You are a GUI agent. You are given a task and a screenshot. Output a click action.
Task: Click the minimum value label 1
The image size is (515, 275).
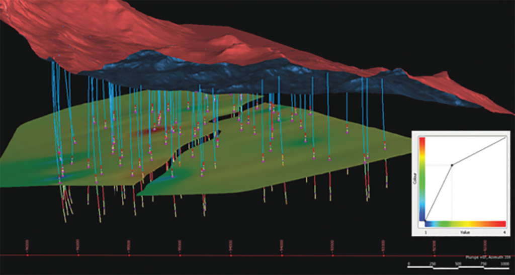[x=425, y=232]
